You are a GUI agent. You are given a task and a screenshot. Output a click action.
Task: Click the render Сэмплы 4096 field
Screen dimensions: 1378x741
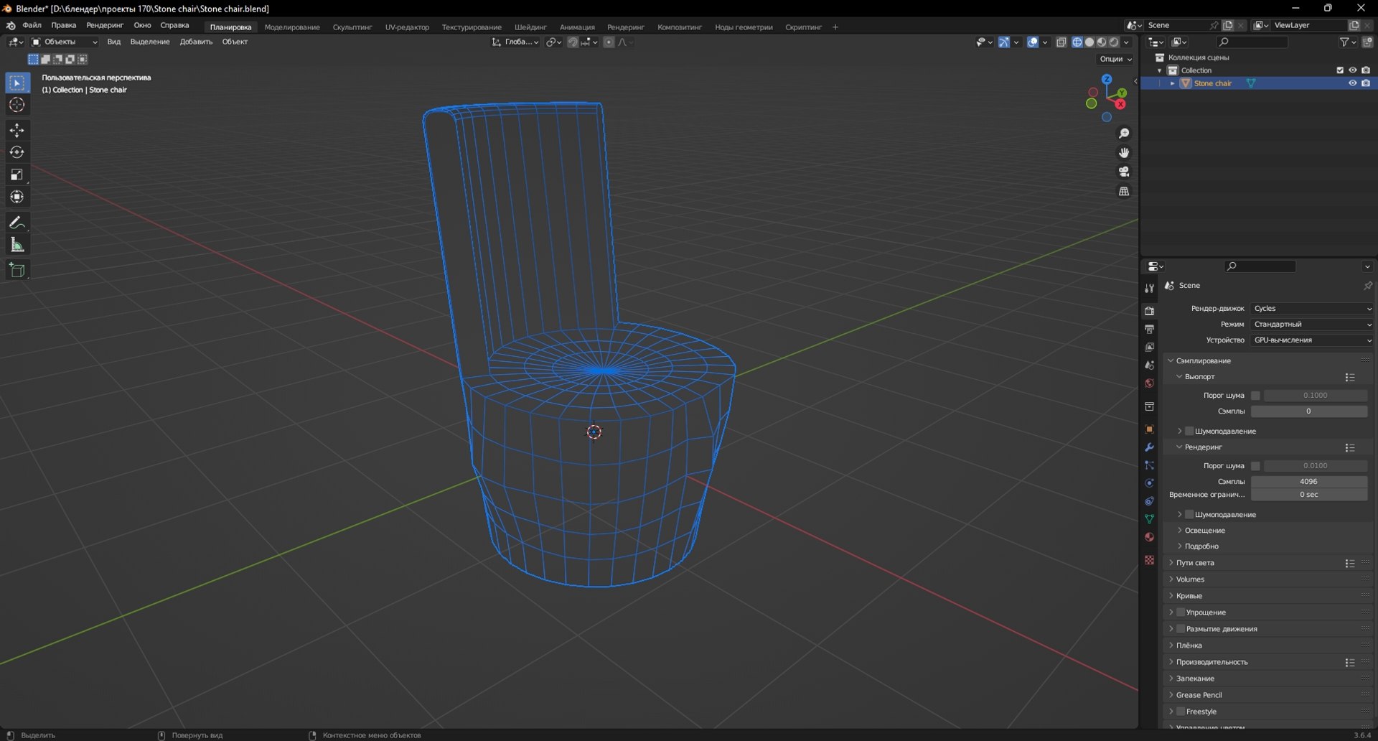click(x=1308, y=482)
